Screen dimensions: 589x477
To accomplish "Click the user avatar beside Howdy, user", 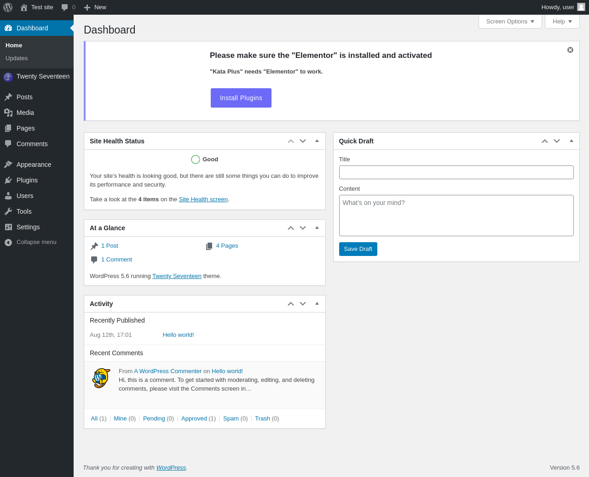I will click(x=581, y=7).
